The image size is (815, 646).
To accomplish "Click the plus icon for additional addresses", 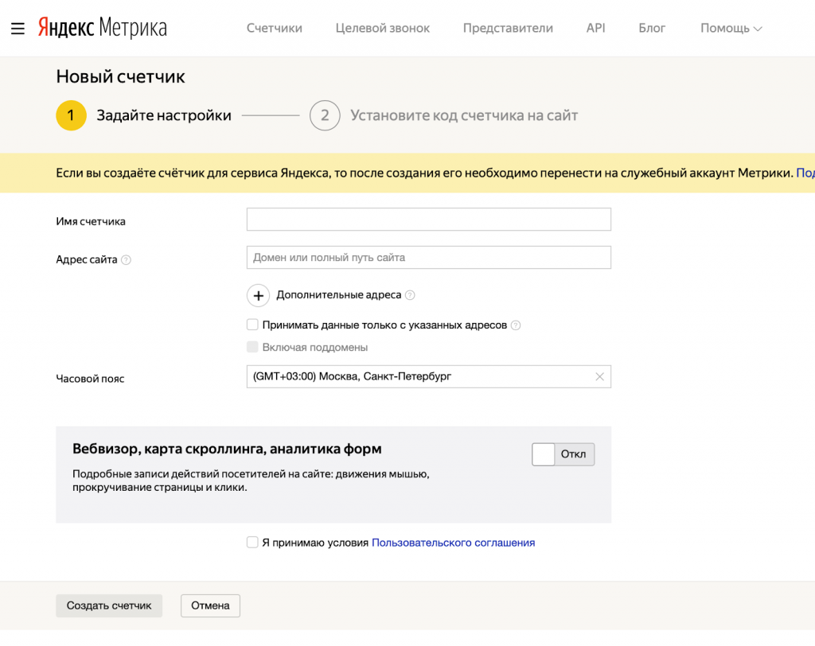I will click(259, 296).
